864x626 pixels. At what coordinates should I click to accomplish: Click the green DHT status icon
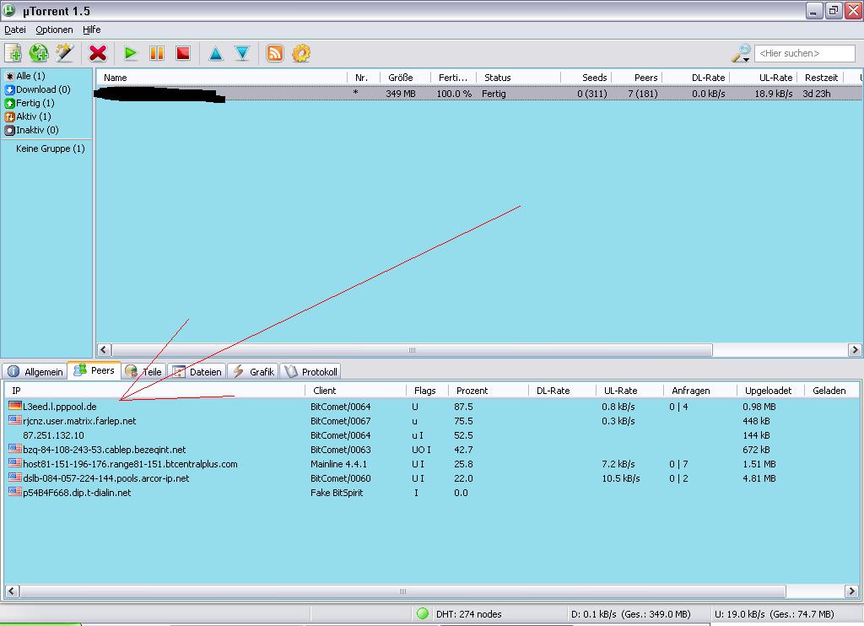click(423, 613)
